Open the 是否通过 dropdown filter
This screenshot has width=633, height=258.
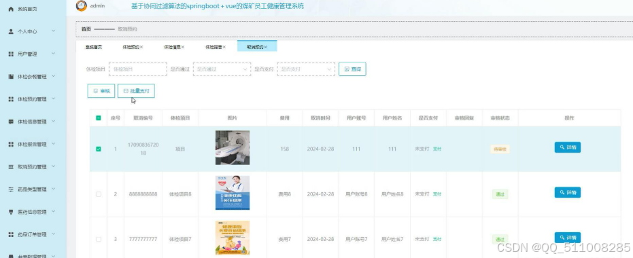coord(222,69)
